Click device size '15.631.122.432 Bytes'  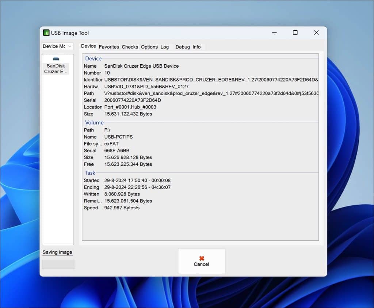pos(128,114)
